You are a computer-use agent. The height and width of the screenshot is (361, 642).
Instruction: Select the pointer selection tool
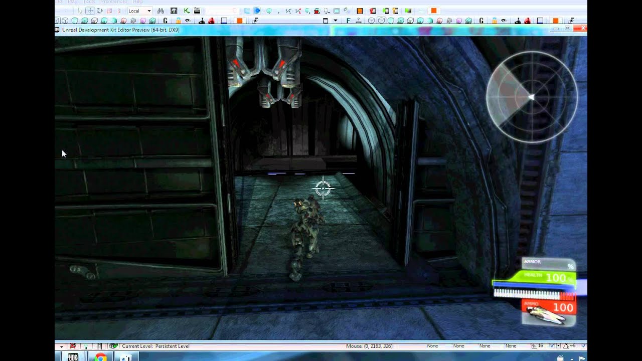(80, 11)
